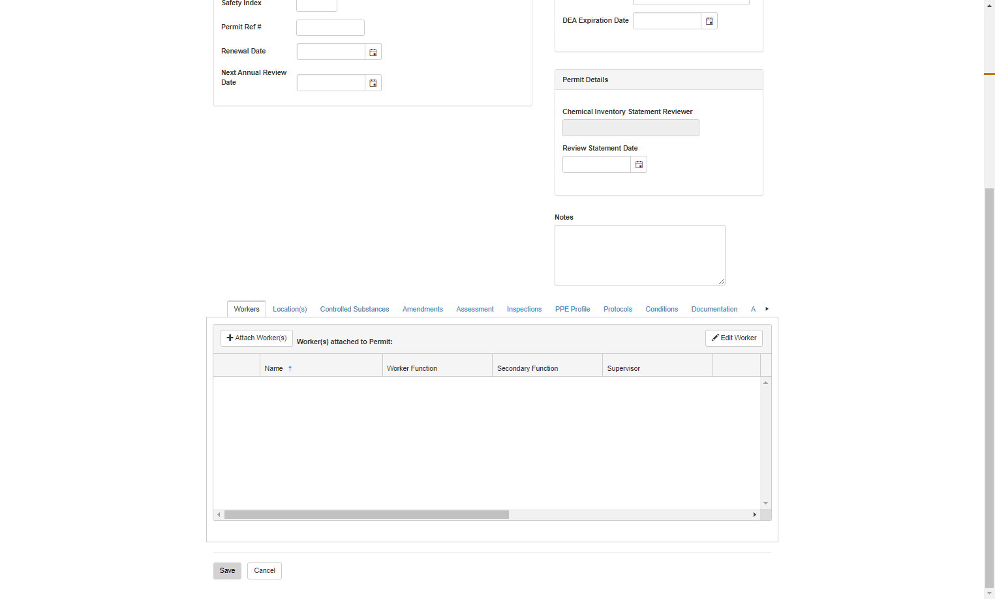Save the permit form
The image size is (995, 599).
(x=227, y=571)
